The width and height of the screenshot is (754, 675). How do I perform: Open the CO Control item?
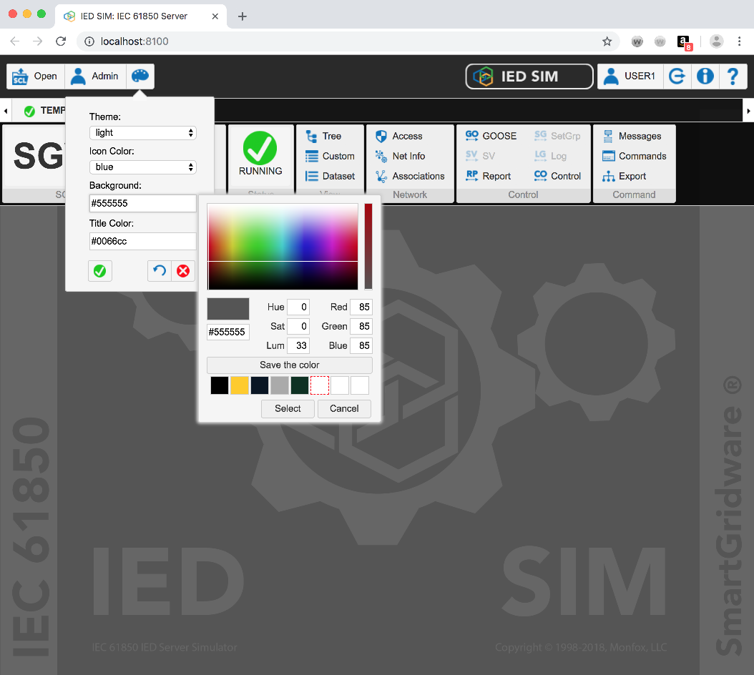pyautogui.click(x=557, y=176)
